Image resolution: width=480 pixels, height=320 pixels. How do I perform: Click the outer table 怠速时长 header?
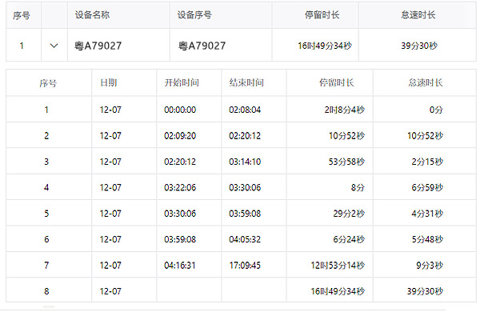[x=417, y=15]
